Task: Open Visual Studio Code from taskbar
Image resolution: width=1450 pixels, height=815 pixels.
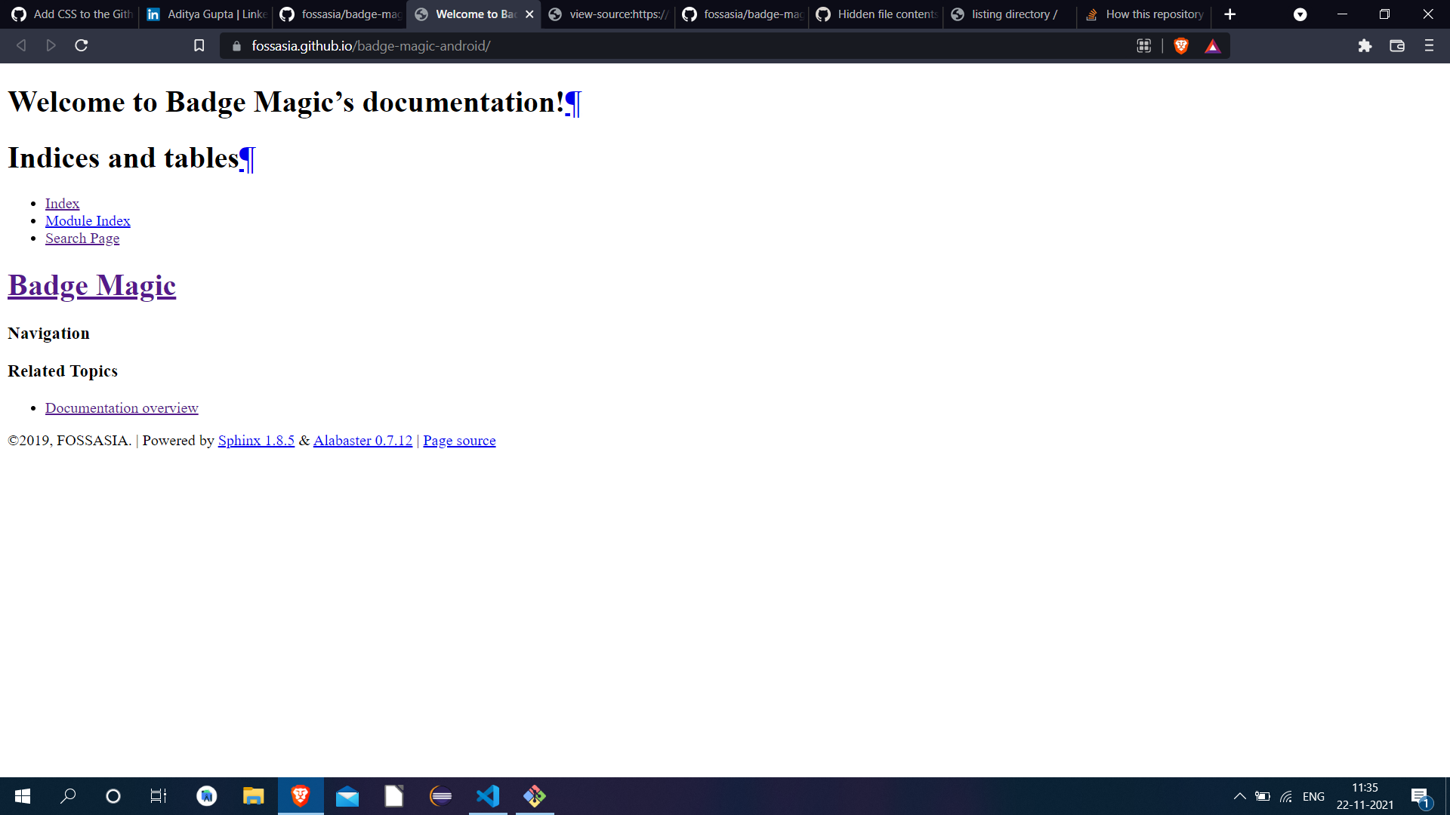Action: click(x=488, y=796)
